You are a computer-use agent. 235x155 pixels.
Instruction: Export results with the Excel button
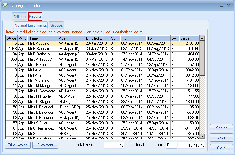coord(221,137)
